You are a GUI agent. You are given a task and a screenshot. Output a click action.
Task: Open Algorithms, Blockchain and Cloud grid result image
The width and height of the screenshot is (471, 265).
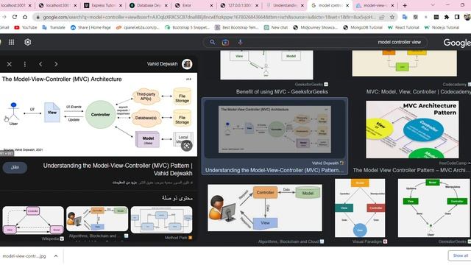coord(265,208)
